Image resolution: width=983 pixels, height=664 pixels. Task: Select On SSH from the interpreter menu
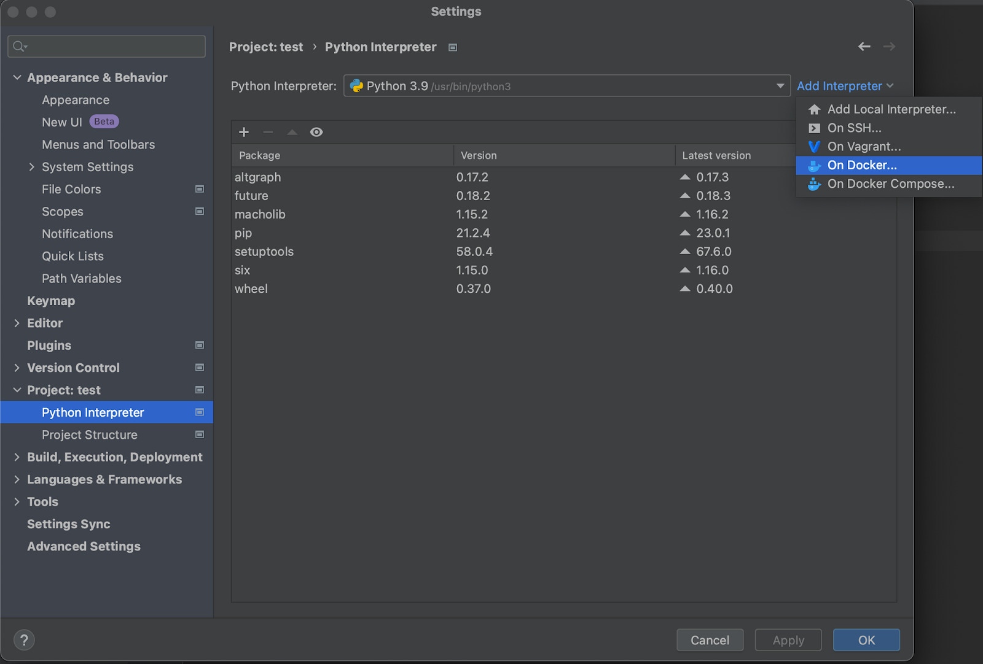(854, 128)
